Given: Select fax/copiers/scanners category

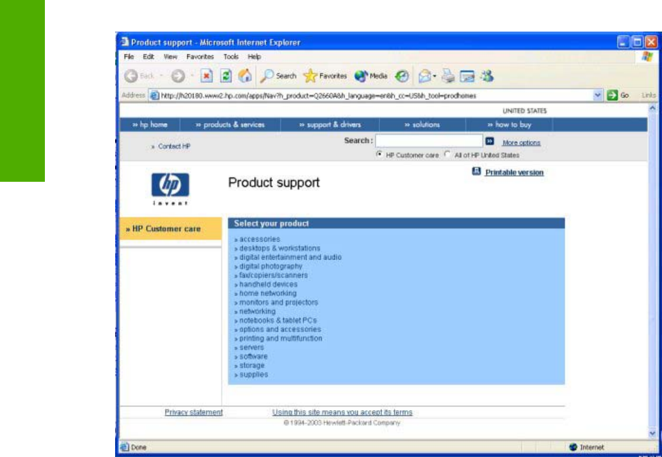Looking at the screenshot, I should pyautogui.click(x=274, y=275).
